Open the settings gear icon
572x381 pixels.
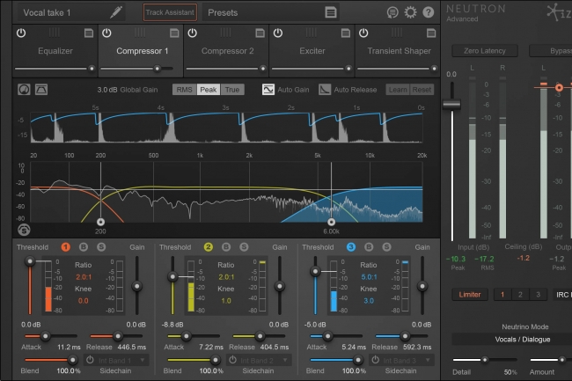(x=410, y=12)
